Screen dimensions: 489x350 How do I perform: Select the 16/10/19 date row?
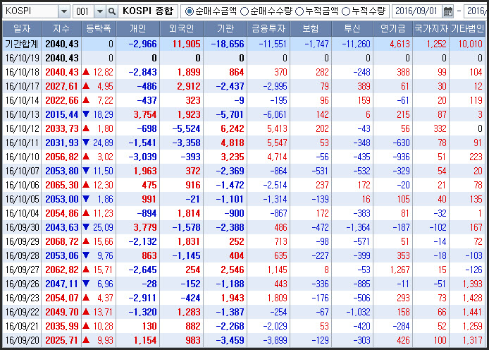(244, 58)
